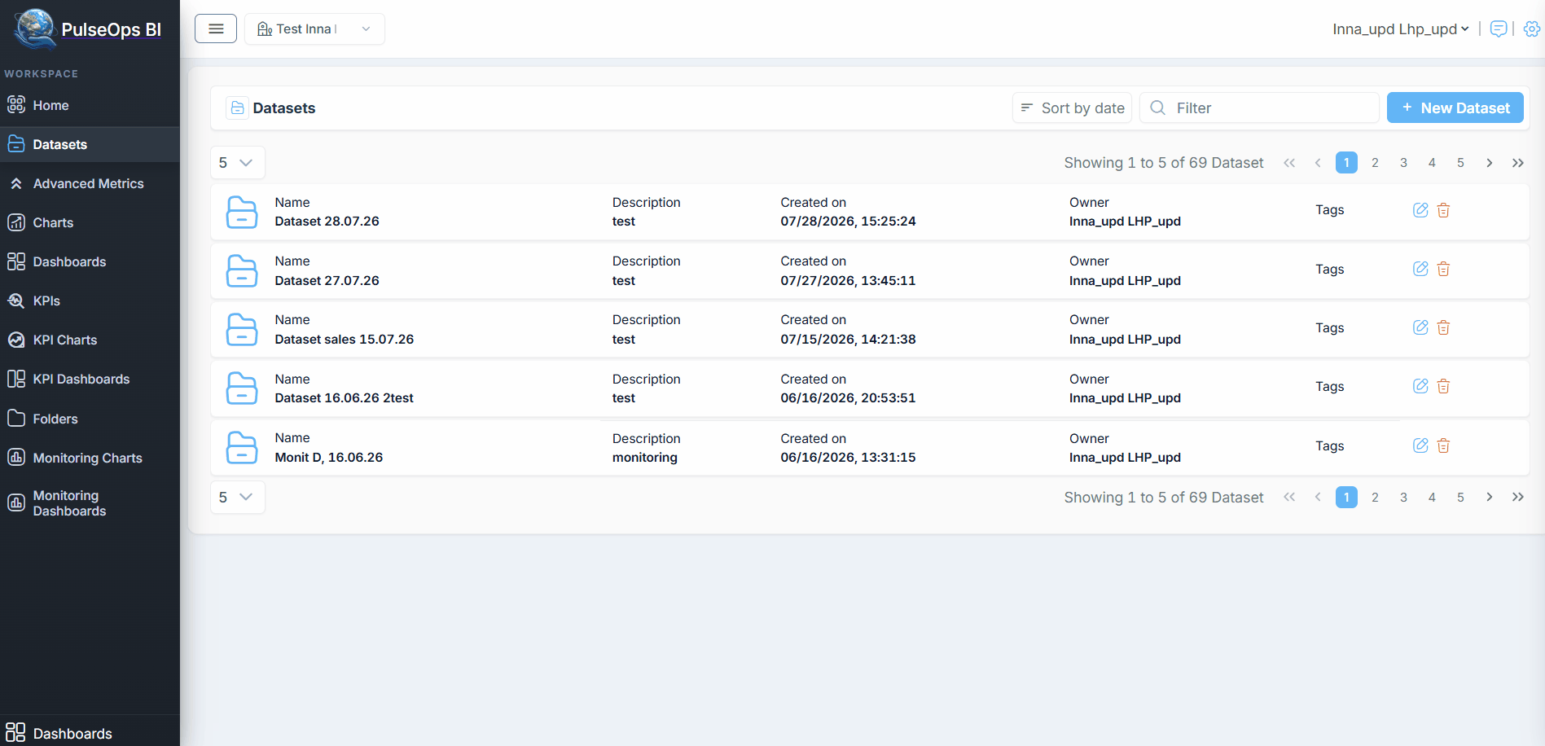This screenshot has height=746, width=1545.
Task: Click the monitoring description text
Action: pyautogui.click(x=644, y=457)
